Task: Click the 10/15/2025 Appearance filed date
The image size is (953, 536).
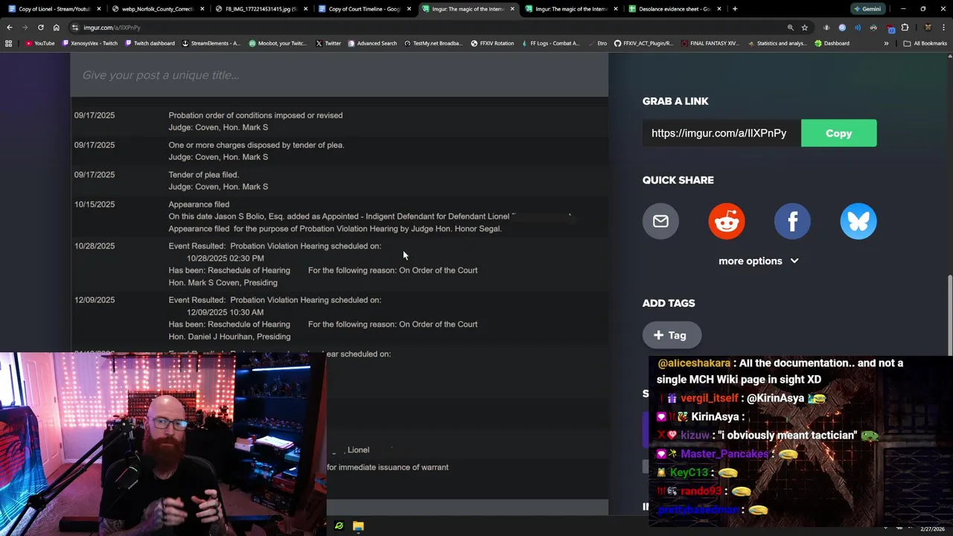Action: click(95, 204)
